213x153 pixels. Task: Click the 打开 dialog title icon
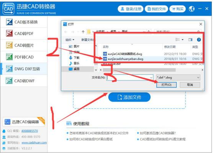pyautogui.click(x=65, y=24)
